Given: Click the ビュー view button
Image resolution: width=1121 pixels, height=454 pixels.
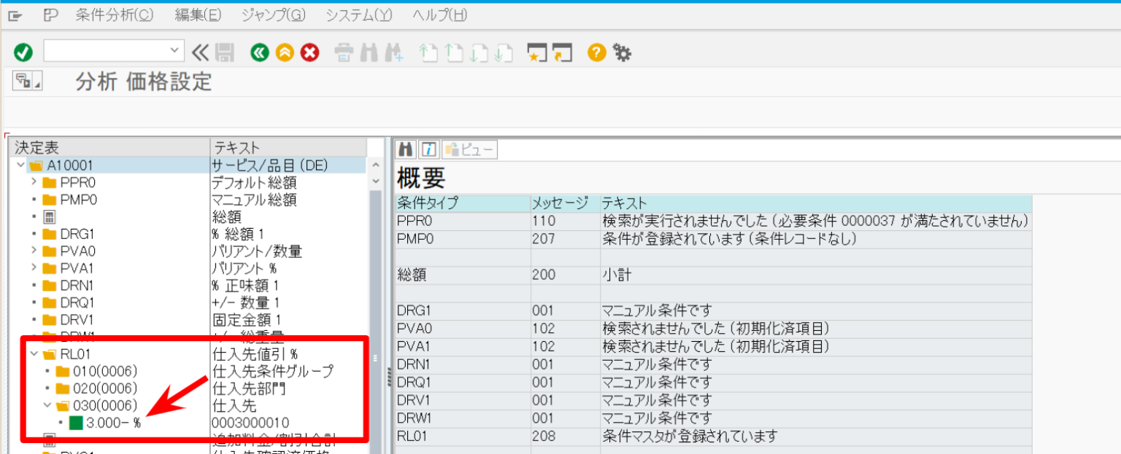Looking at the screenshot, I should click(470, 149).
